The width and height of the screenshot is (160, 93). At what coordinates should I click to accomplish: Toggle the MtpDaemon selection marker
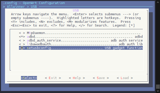click(22, 33)
